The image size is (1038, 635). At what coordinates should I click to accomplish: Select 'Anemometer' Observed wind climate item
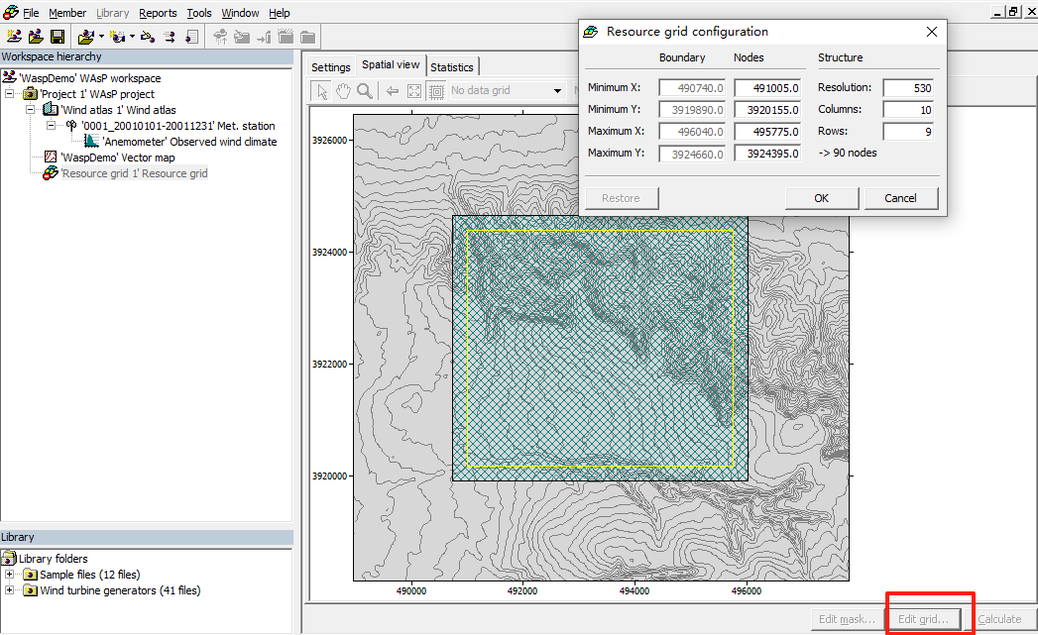tap(189, 142)
